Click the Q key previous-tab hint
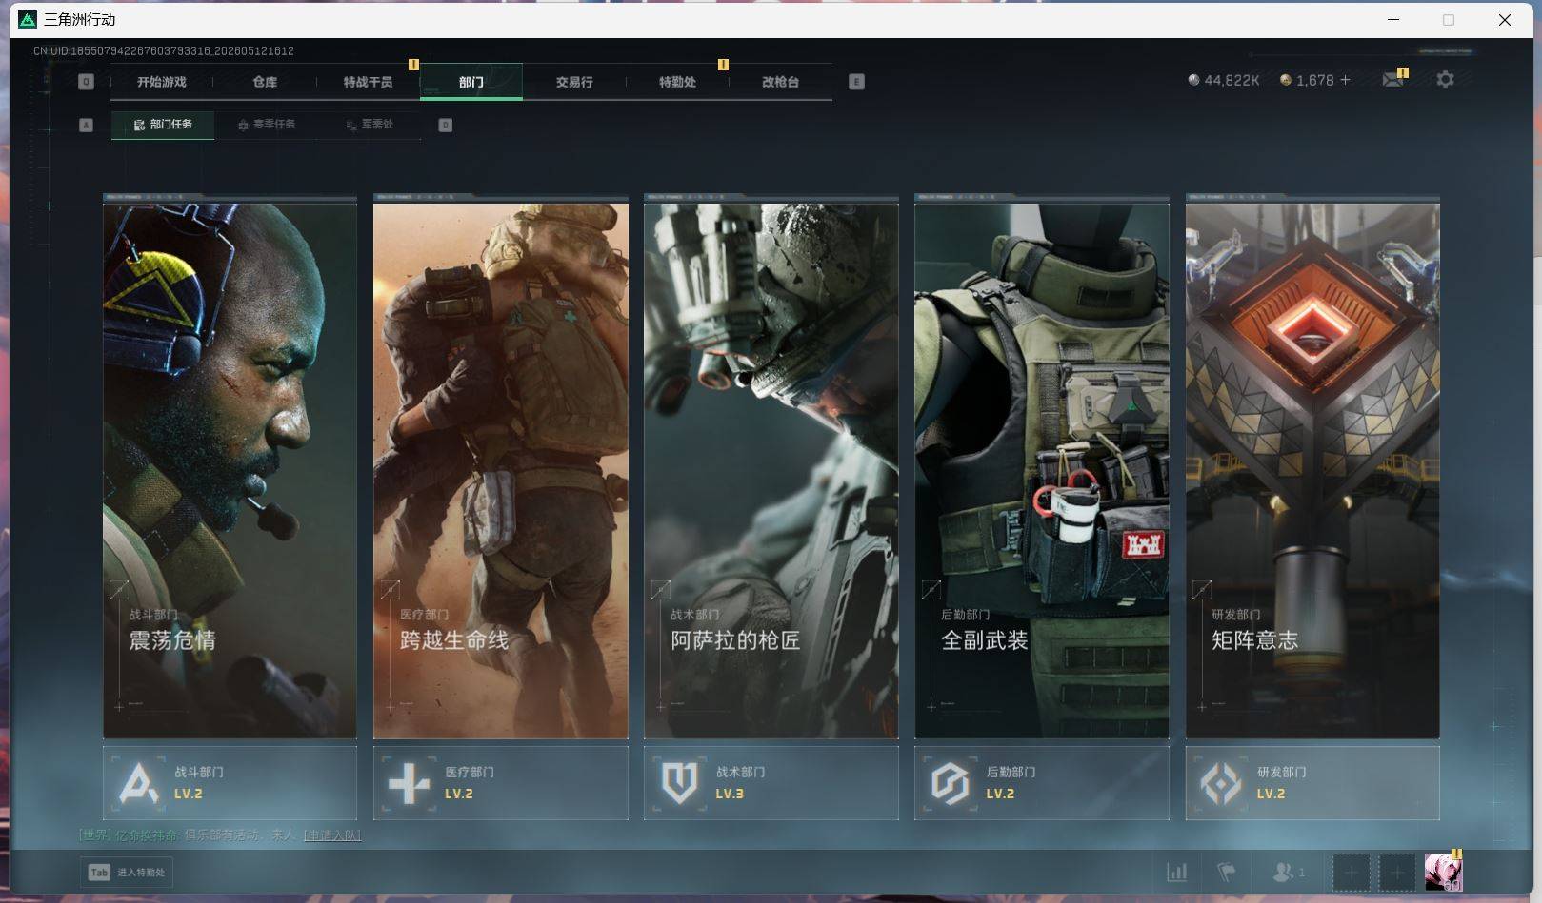 pos(86,82)
